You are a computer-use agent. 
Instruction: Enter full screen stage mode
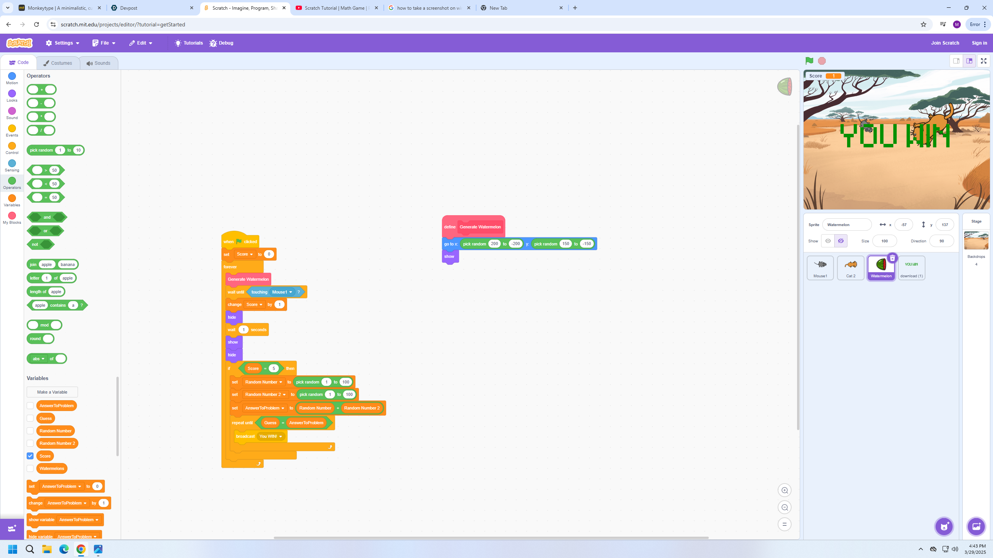pyautogui.click(x=983, y=61)
